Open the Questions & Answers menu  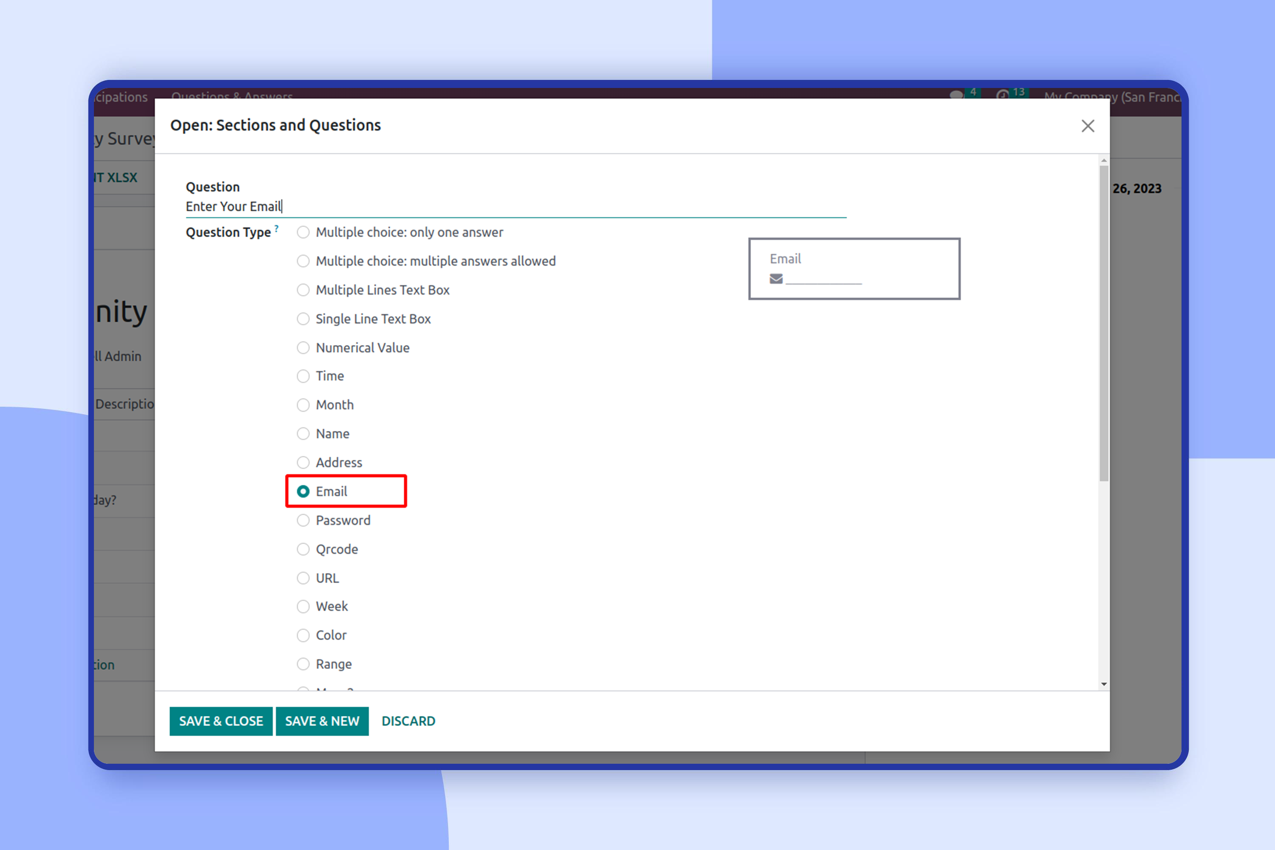point(232,95)
